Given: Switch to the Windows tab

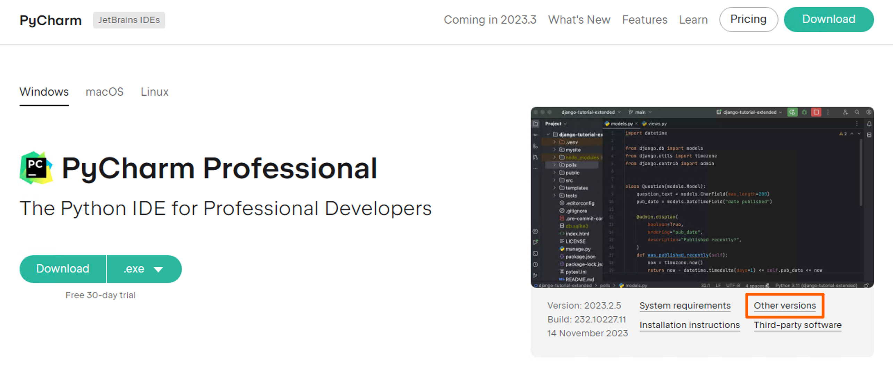Looking at the screenshot, I should click(x=44, y=92).
